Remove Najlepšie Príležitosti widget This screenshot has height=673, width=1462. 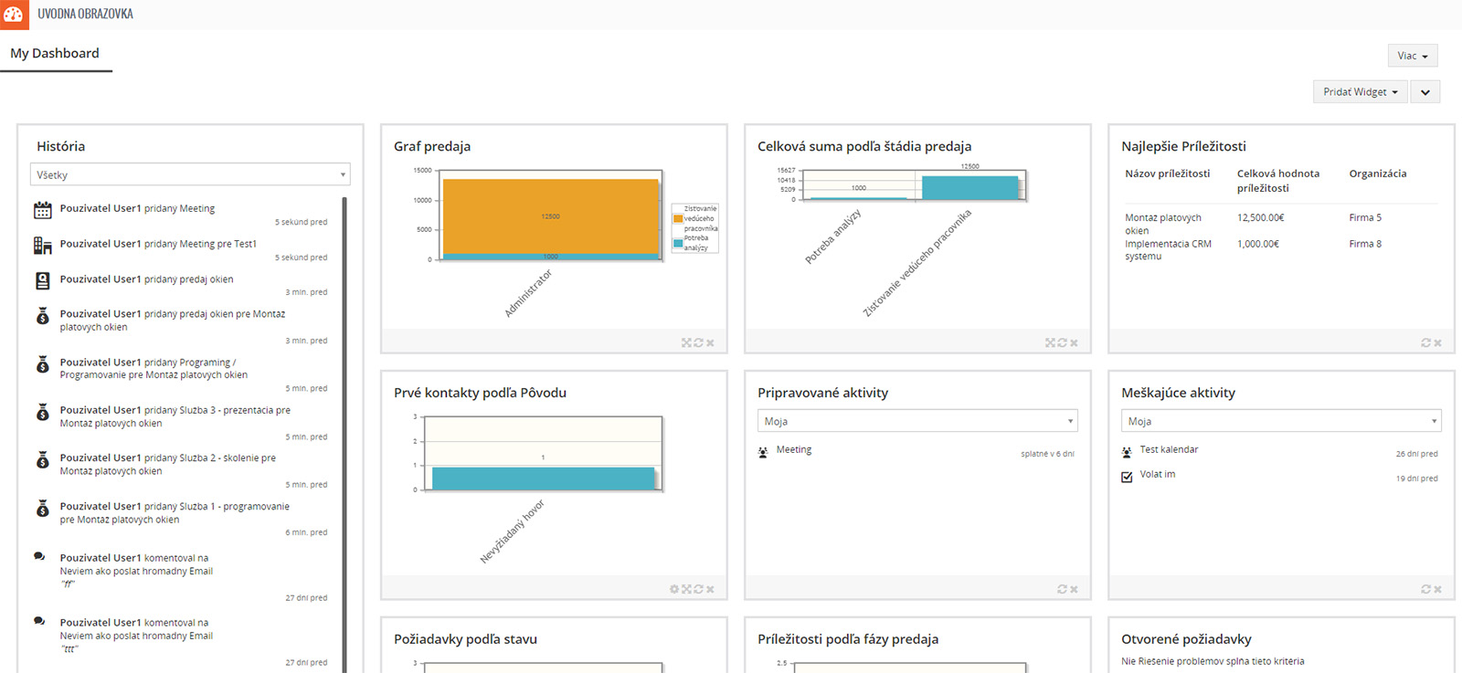click(x=1437, y=343)
